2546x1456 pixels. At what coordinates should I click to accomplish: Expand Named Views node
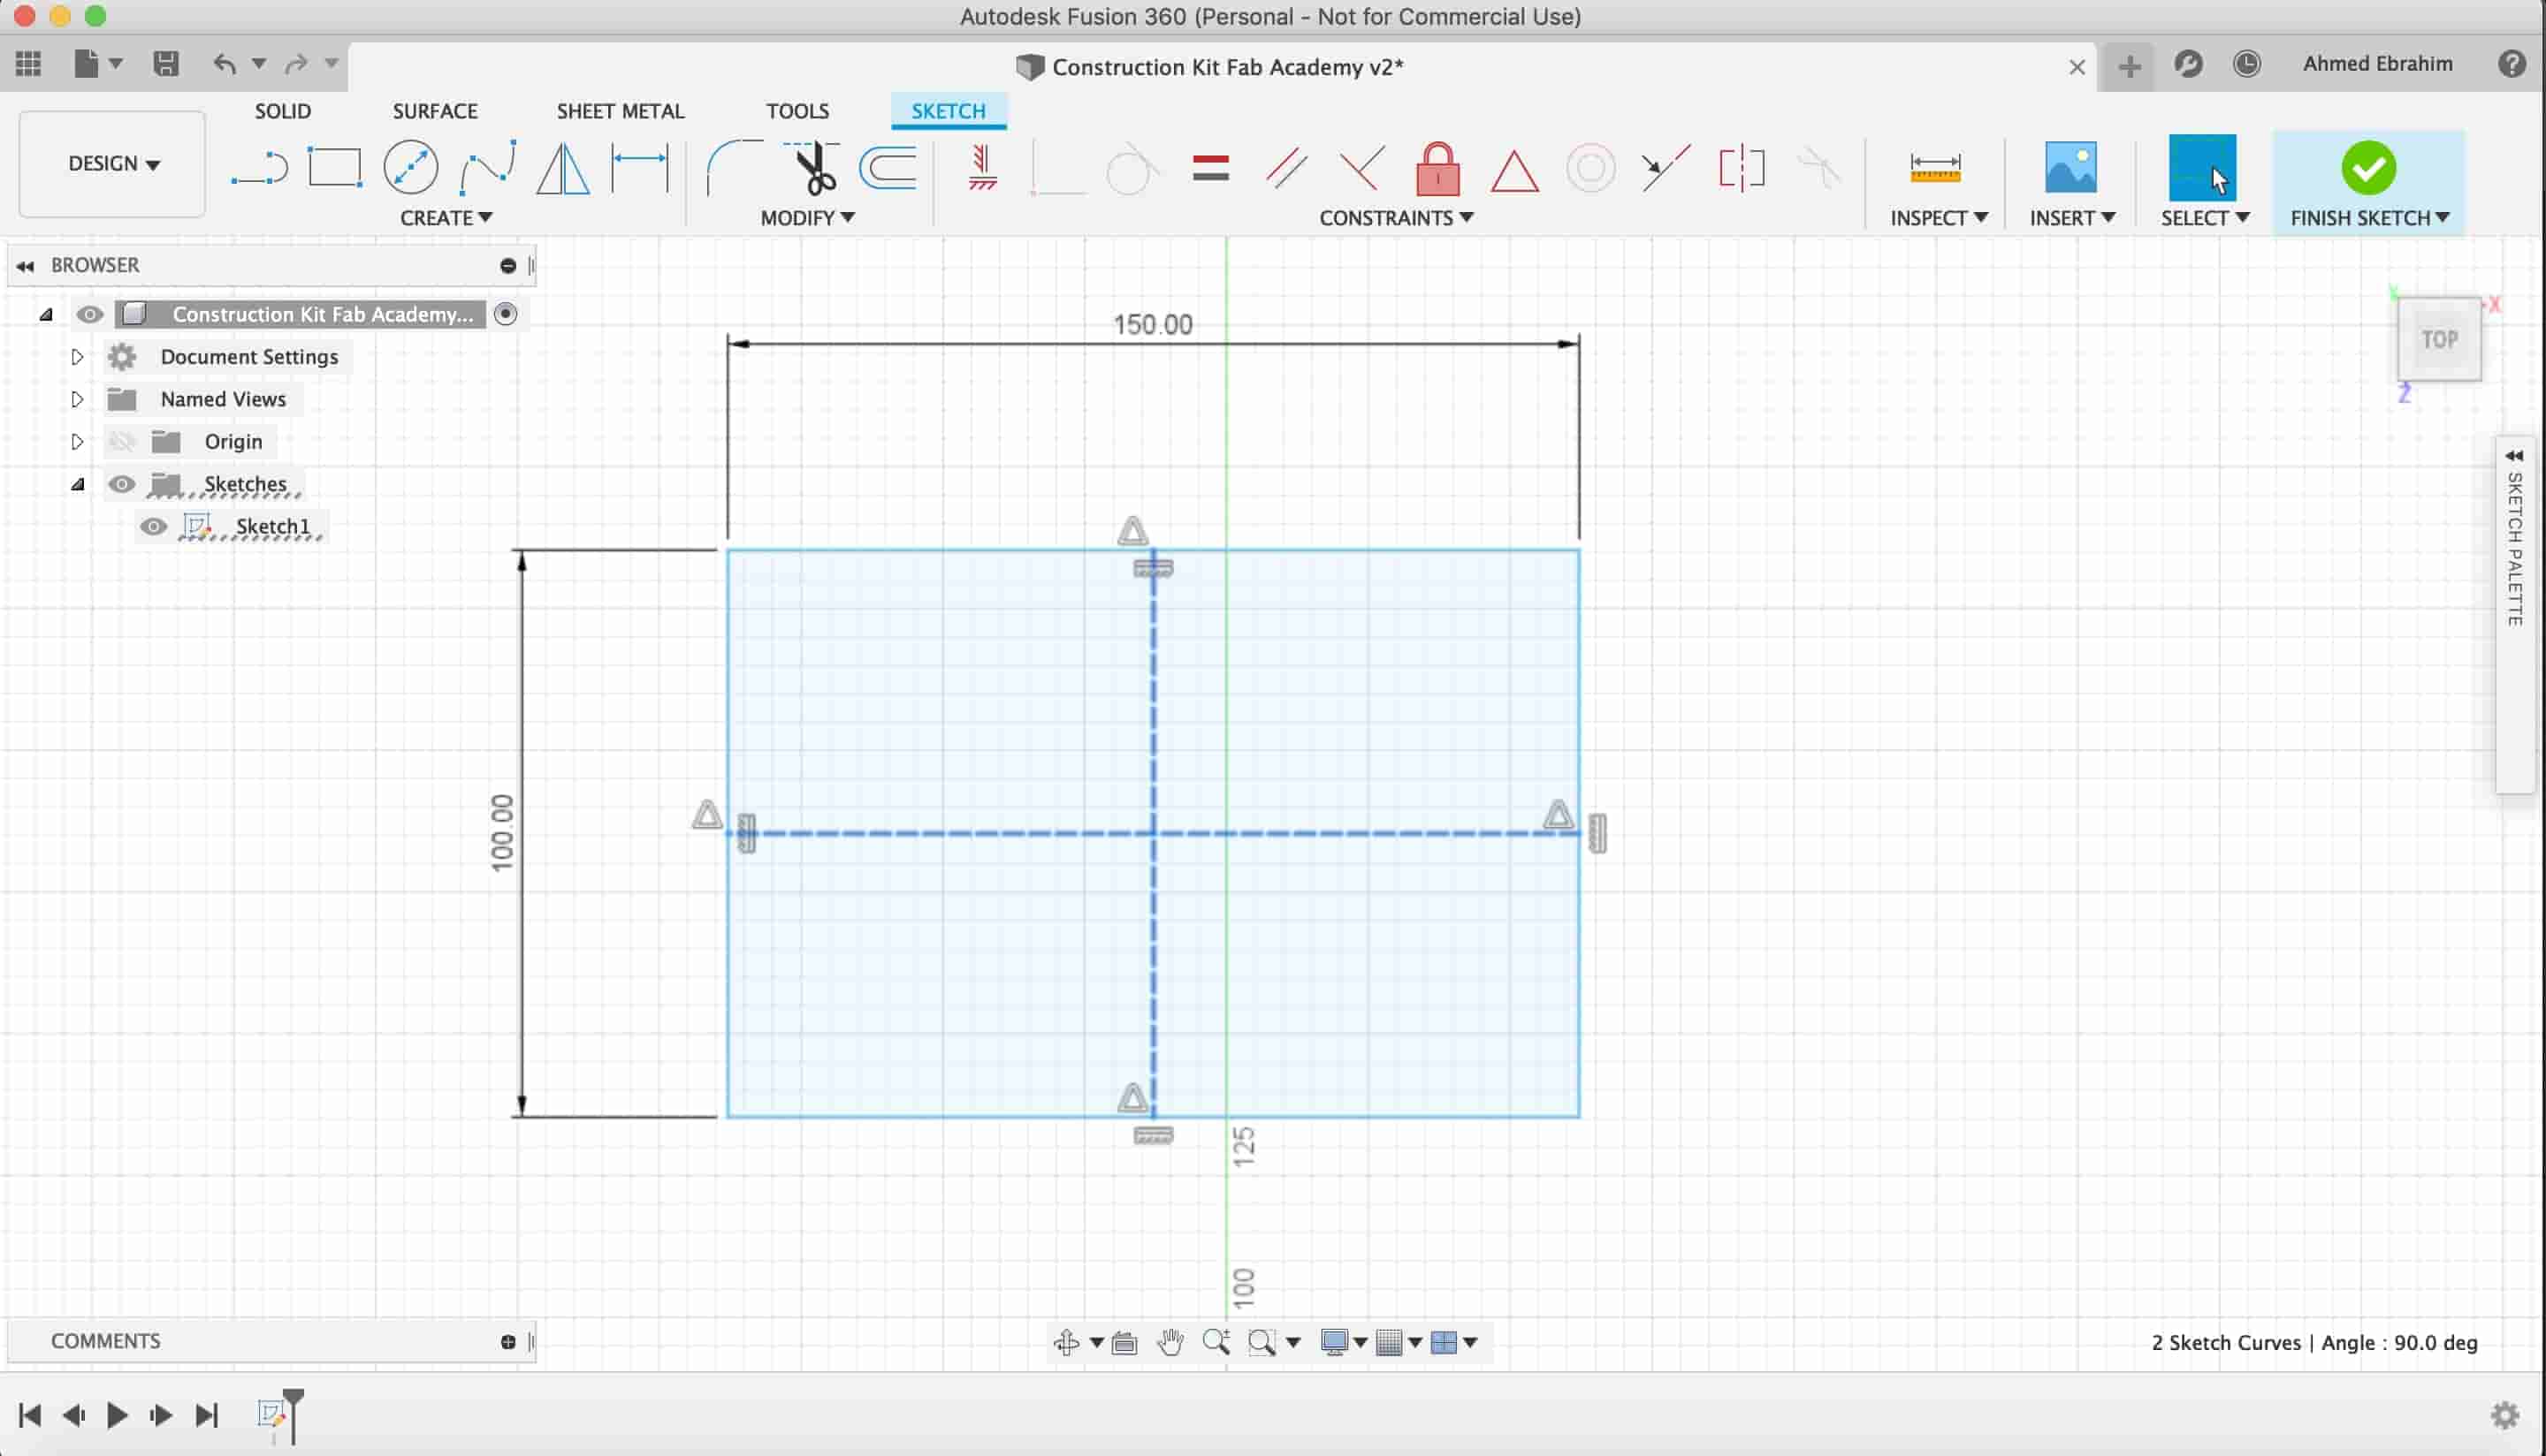point(77,399)
